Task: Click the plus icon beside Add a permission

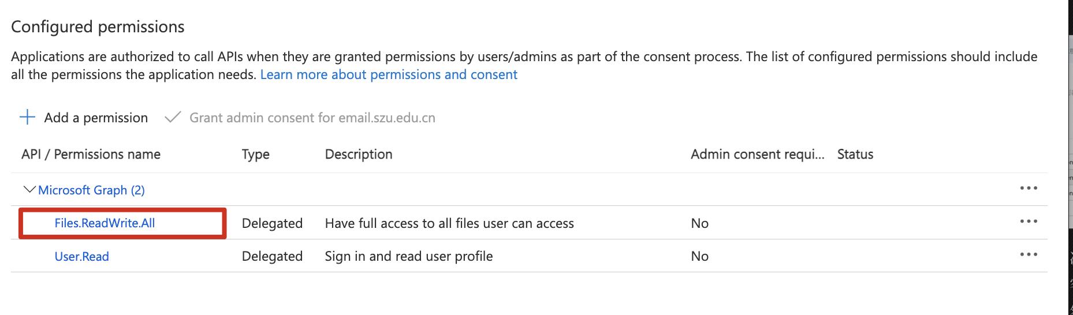Action: (27, 117)
